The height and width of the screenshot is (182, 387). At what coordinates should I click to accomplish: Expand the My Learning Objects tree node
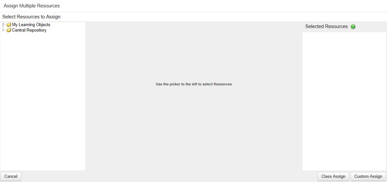[x=3, y=25]
